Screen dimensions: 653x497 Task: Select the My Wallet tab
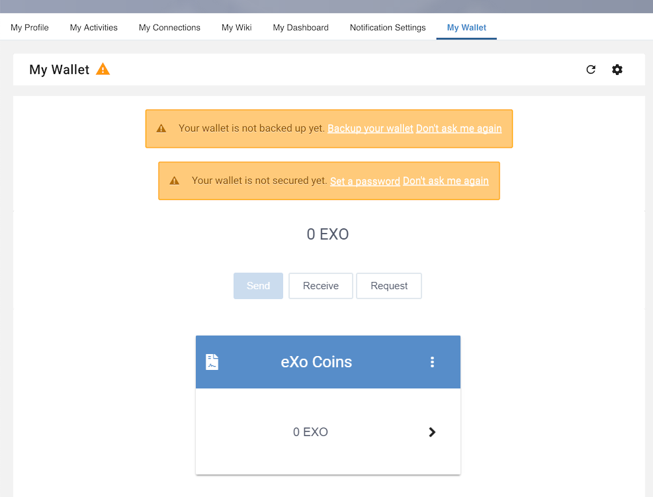[466, 28]
